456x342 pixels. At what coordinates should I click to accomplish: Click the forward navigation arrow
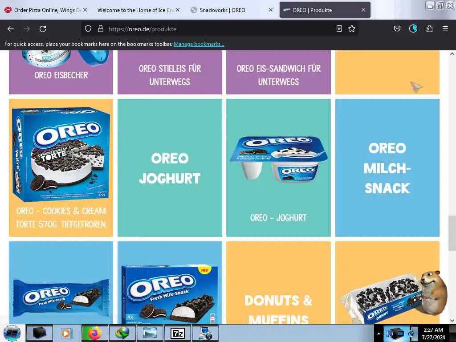click(x=27, y=29)
